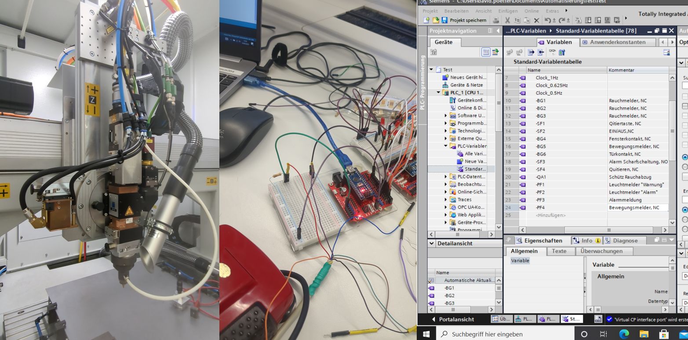Open the Projekt menu
Screen dimensions: 688x340
click(430, 11)
